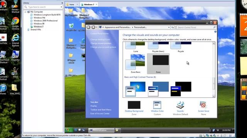Open Display under See also
Image resolution: width=247 pixels, height=138 pixels.
(93, 106)
